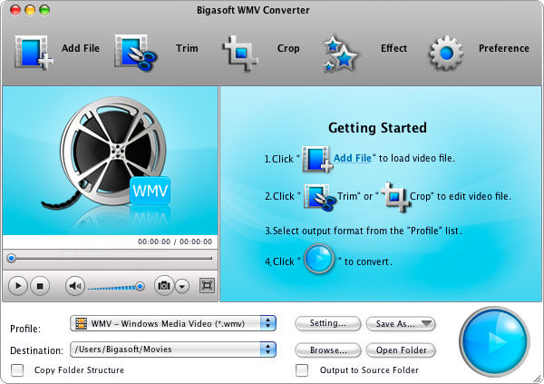This screenshot has height=384, width=544.
Task: Click the Add File toolbar icon
Action: point(34,52)
